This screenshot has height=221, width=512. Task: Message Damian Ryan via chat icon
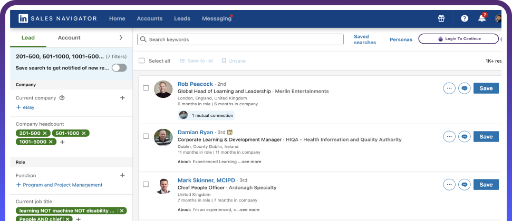coord(465,137)
